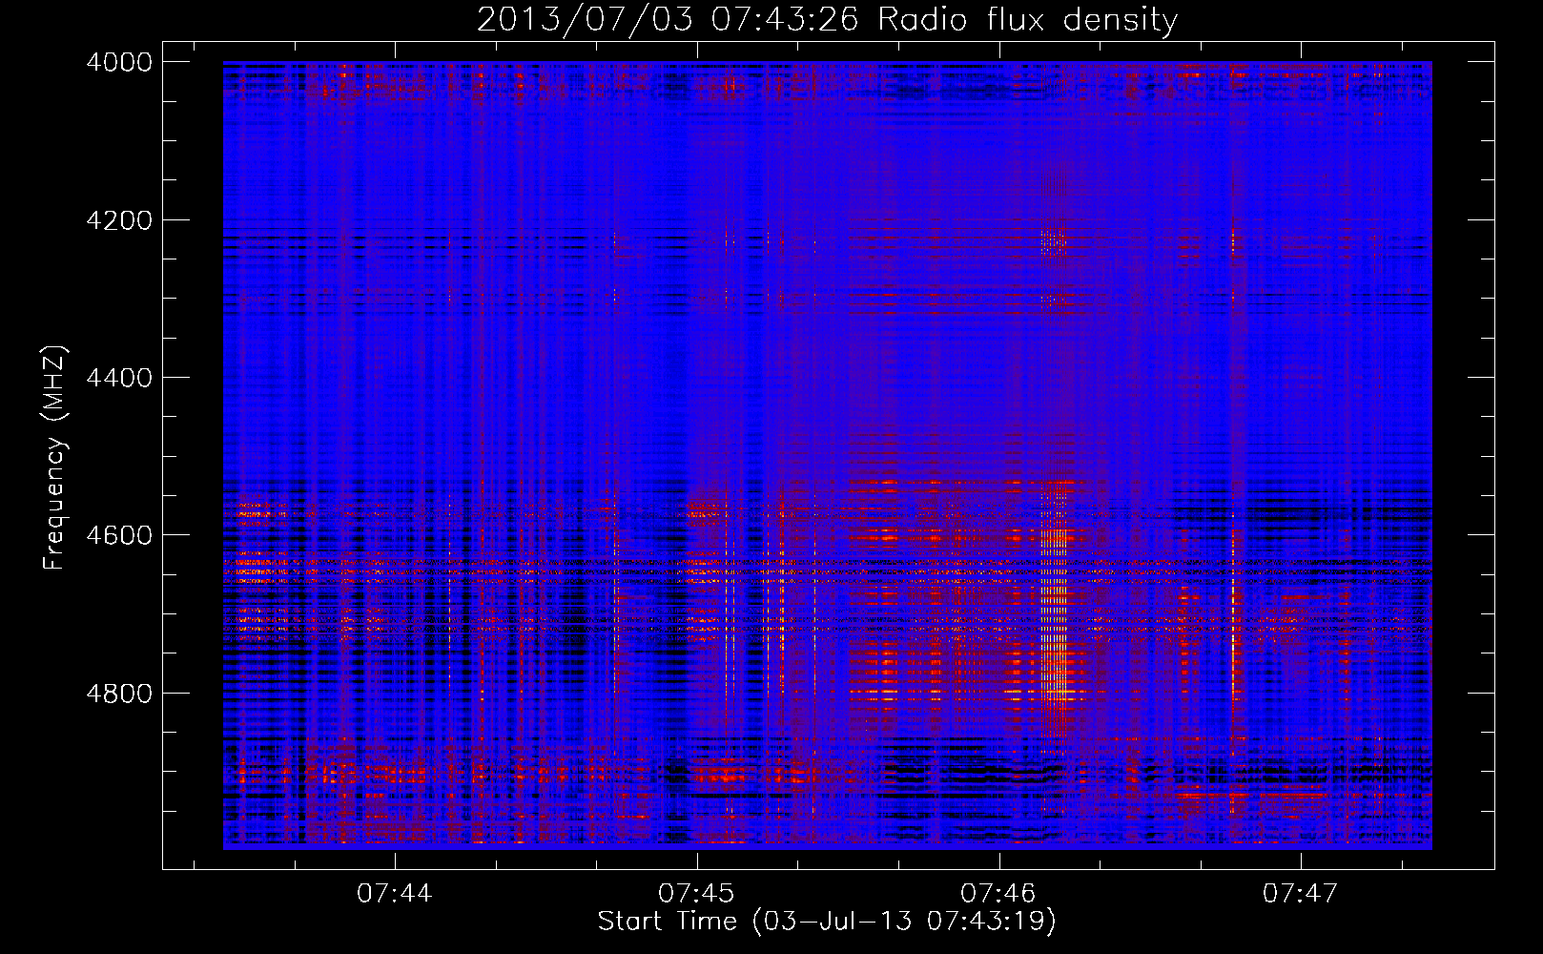The width and height of the screenshot is (1543, 954).
Task: Click the x-axis label 'Start Time (03-Jul-13 07:43:19)'
Action: coord(827,922)
